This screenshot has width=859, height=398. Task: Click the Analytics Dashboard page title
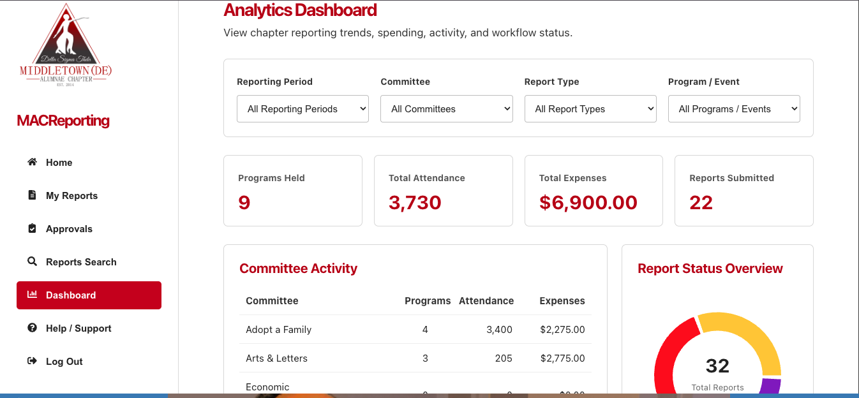[300, 10]
